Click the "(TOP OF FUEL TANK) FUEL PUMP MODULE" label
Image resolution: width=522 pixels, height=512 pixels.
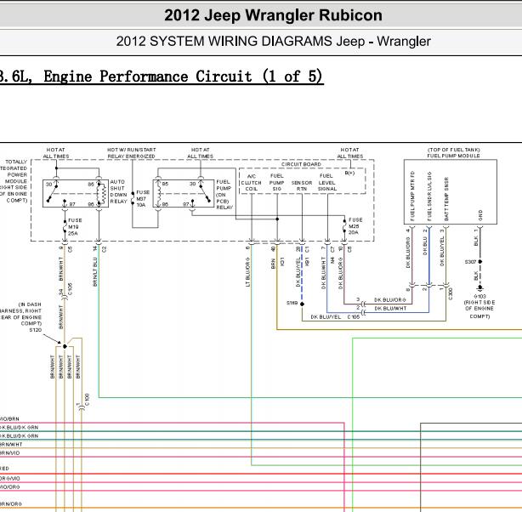click(454, 152)
